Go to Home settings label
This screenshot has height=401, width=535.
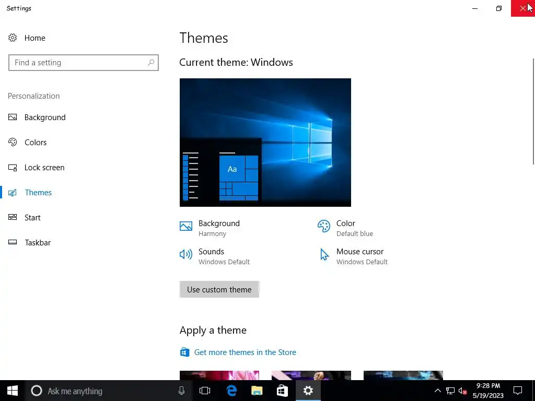(x=35, y=38)
